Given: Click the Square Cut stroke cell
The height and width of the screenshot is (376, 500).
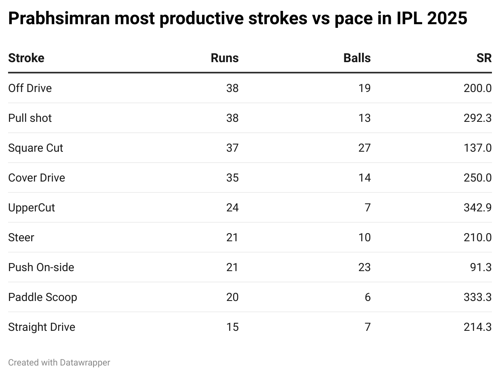Looking at the screenshot, I should click(x=36, y=148).
